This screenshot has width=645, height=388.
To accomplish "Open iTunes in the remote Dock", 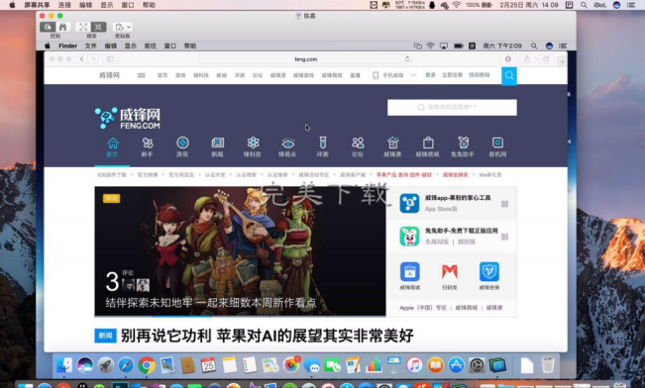I will [x=414, y=365].
